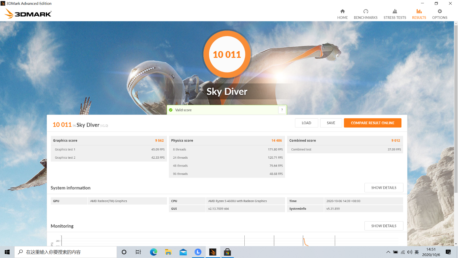Click the Combined score value 9 012
This screenshot has height=258, width=458.
click(396, 140)
